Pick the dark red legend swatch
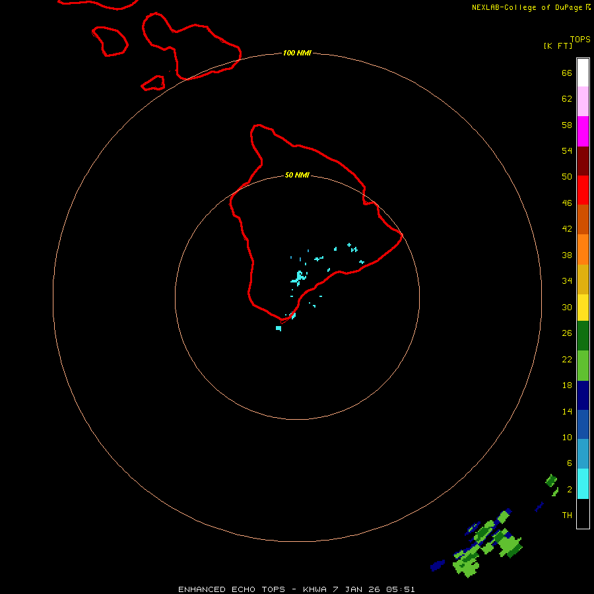This screenshot has width=594, height=594. tap(583, 161)
